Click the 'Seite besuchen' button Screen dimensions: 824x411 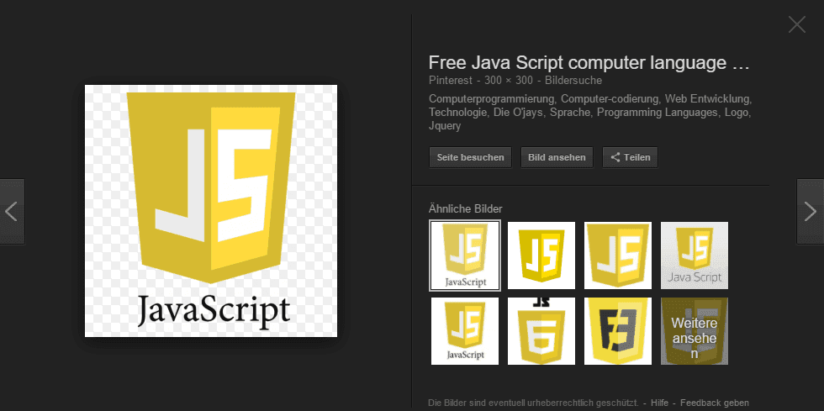click(470, 157)
